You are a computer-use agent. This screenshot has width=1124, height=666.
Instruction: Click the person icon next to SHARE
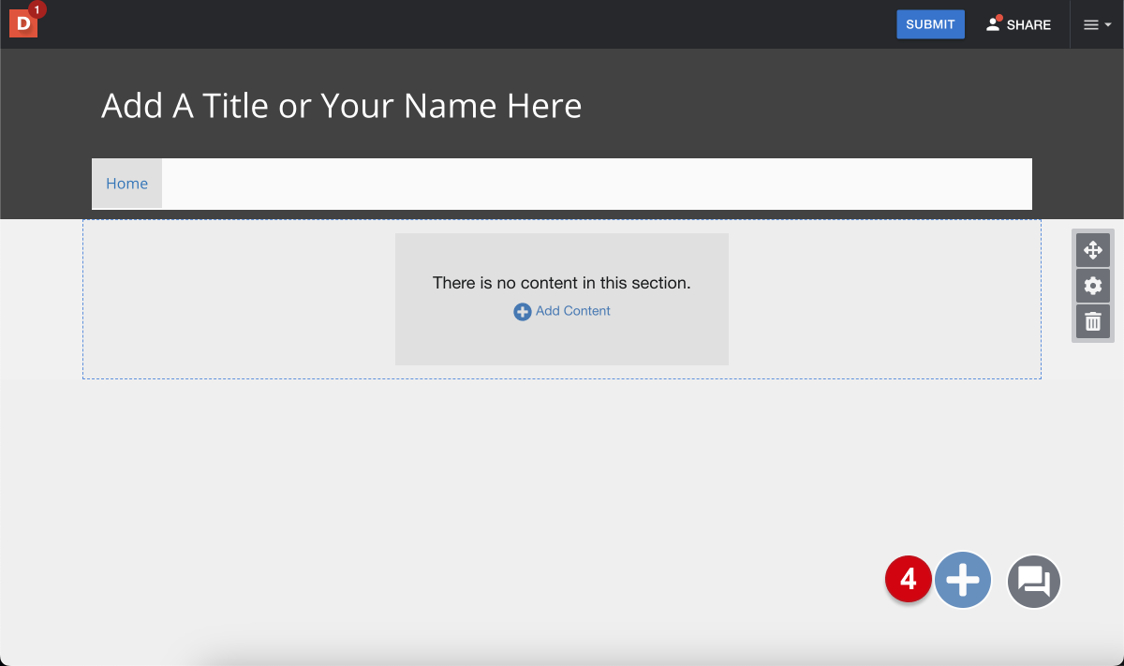[x=994, y=24]
